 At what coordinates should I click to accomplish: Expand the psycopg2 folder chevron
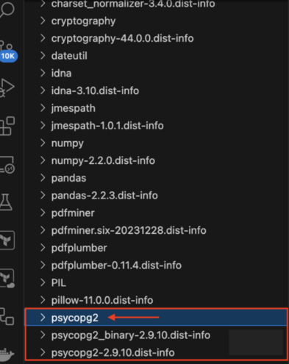(x=43, y=318)
